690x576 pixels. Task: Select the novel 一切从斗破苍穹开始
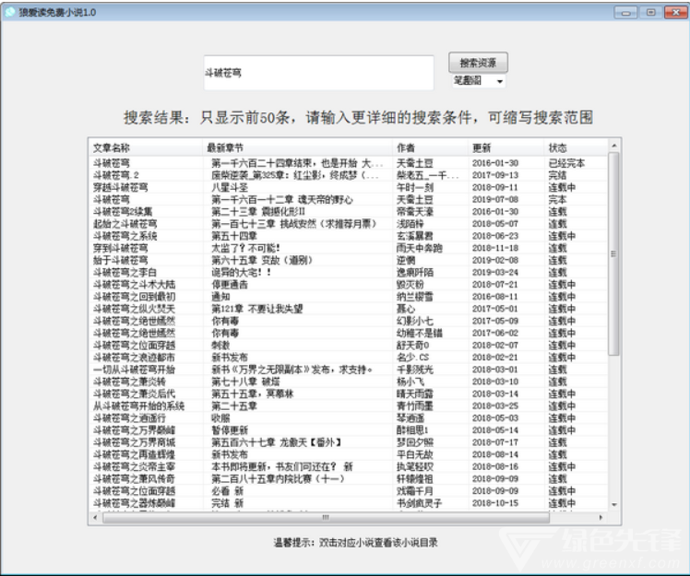[134, 370]
